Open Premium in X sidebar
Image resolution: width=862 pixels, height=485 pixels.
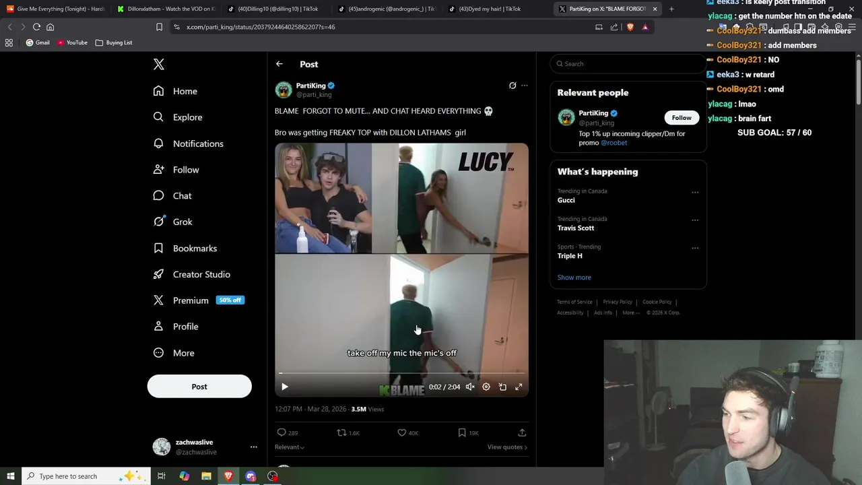(198, 300)
